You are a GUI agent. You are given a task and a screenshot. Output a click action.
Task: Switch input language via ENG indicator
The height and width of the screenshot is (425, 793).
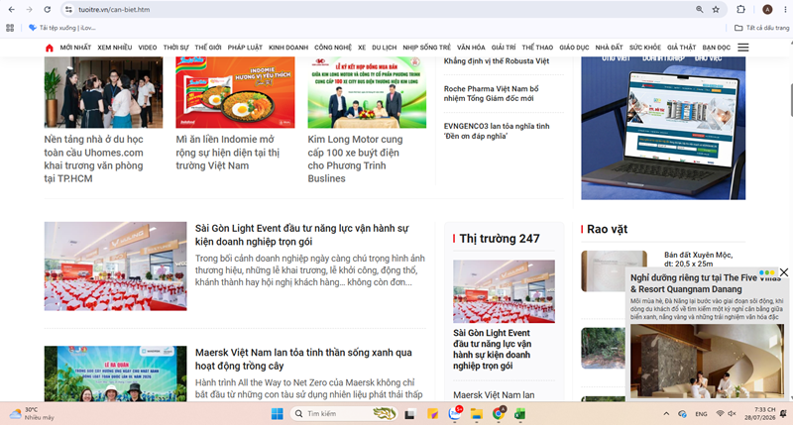pyautogui.click(x=701, y=414)
